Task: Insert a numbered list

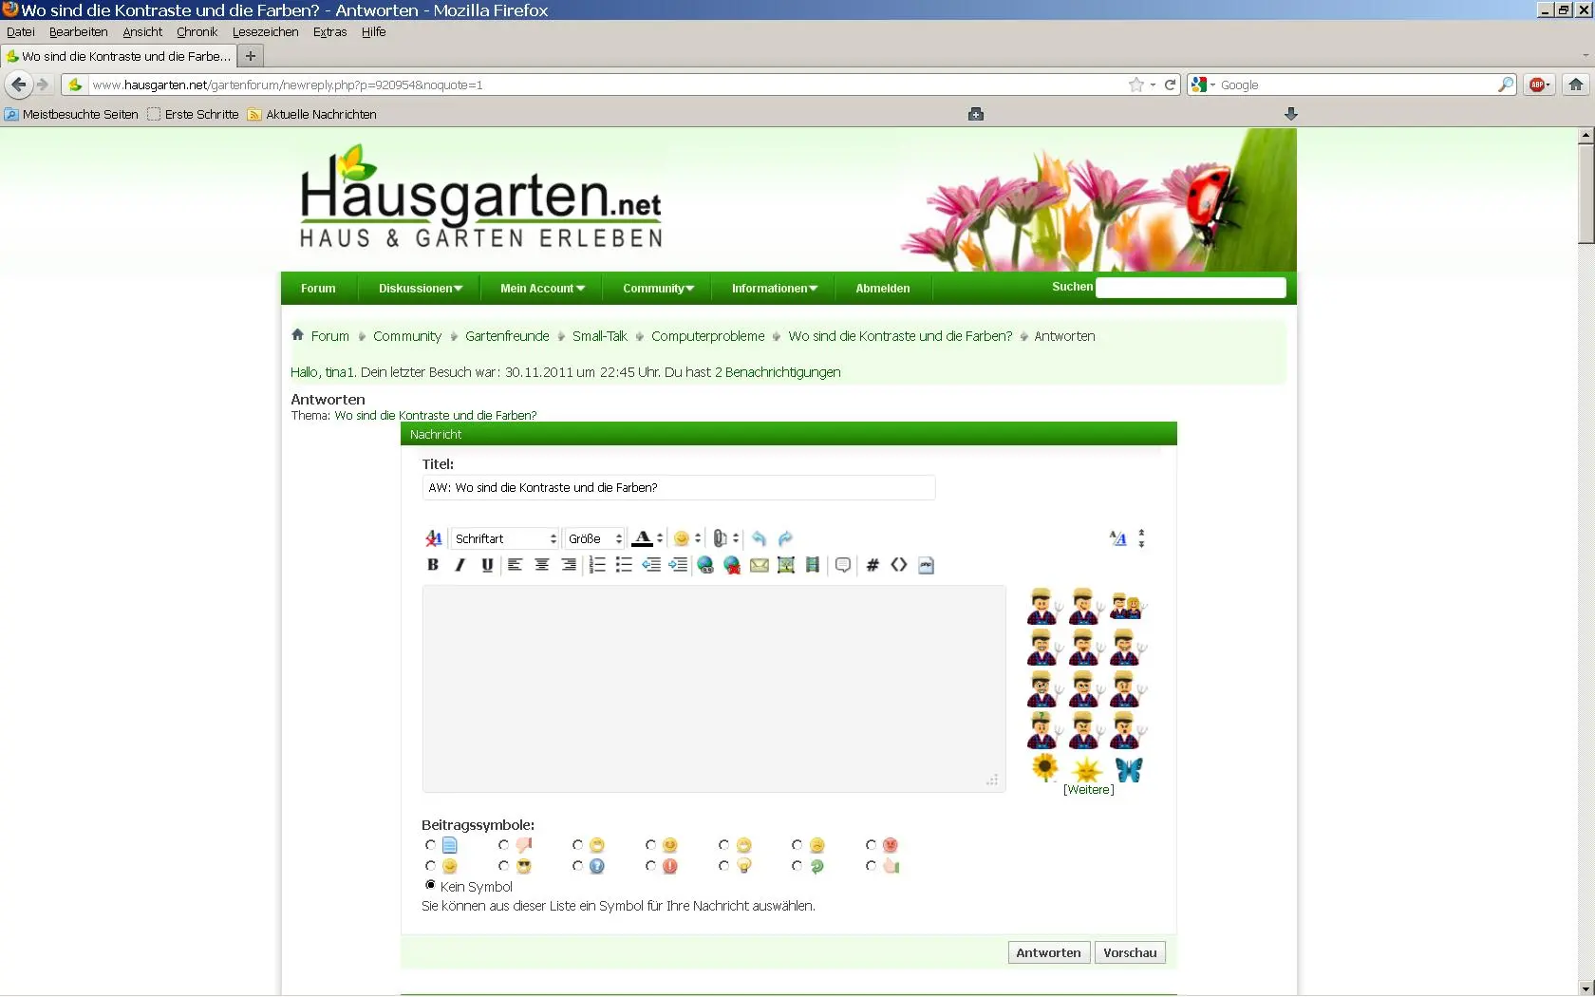Action: tap(597, 565)
